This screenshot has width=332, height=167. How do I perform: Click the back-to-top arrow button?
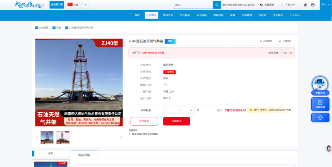[x=320, y=118]
